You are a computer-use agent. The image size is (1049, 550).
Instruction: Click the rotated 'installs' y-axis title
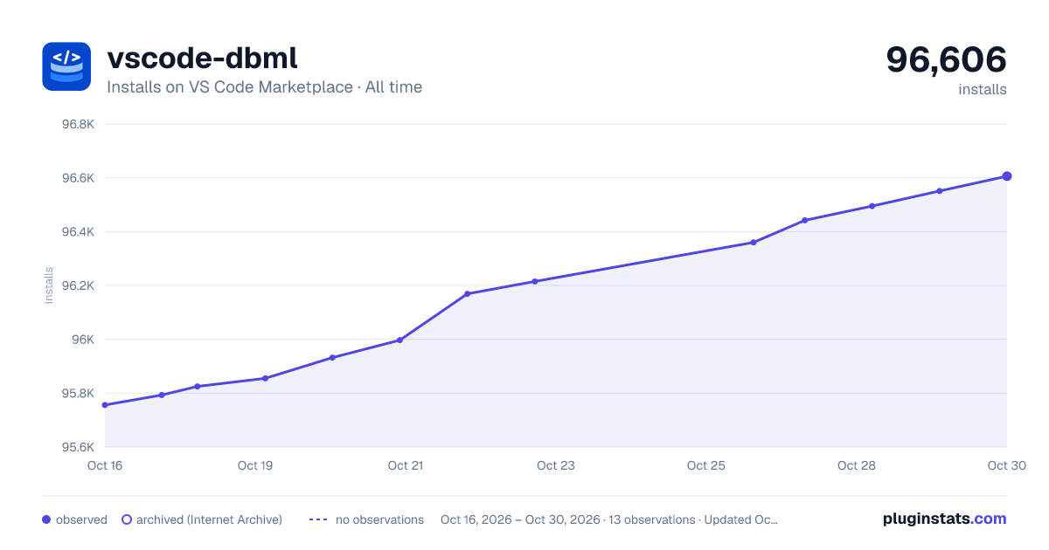49,285
